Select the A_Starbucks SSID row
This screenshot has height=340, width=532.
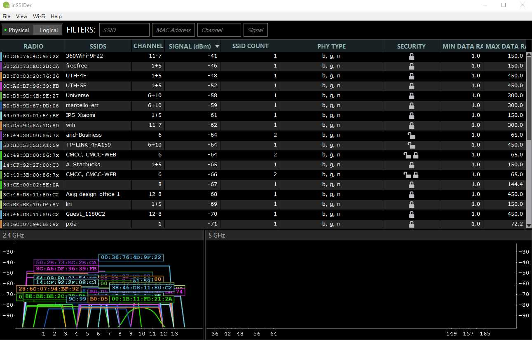tap(263, 165)
